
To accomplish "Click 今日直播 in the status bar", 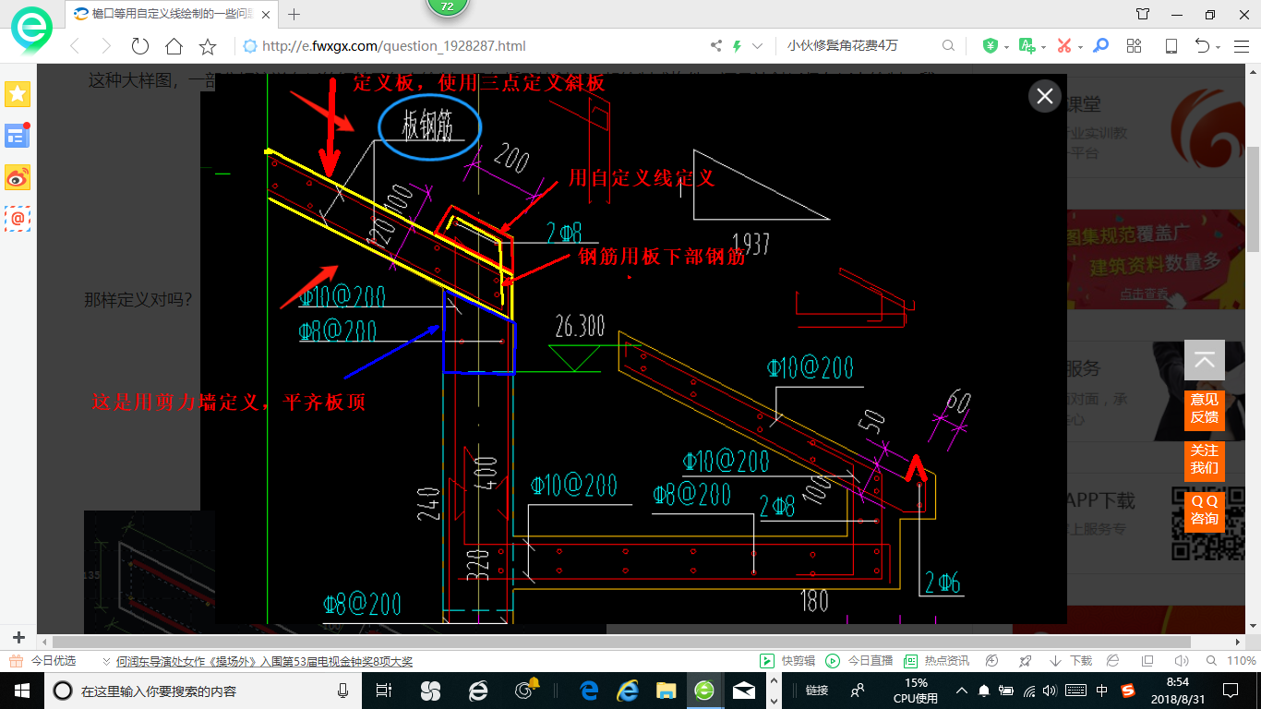I will 859,661.
